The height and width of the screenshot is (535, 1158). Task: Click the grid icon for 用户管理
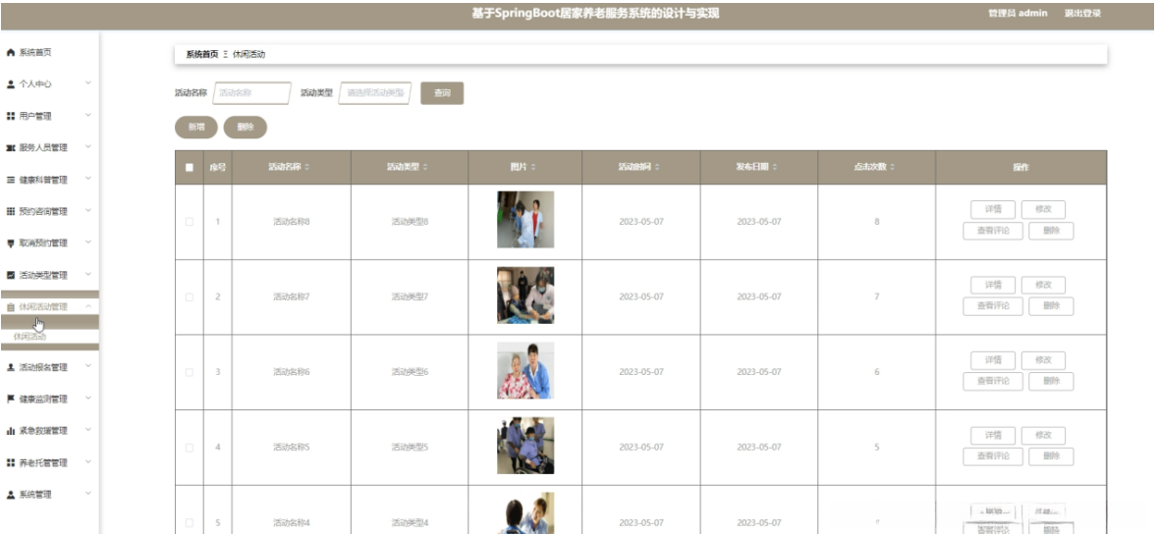[x=11, y=116]
